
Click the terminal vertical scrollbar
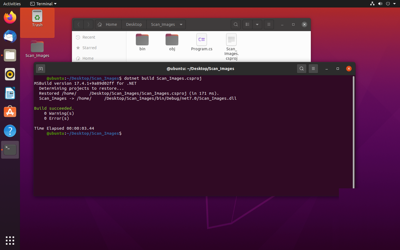pyautogui.click(x=354, y=132)
